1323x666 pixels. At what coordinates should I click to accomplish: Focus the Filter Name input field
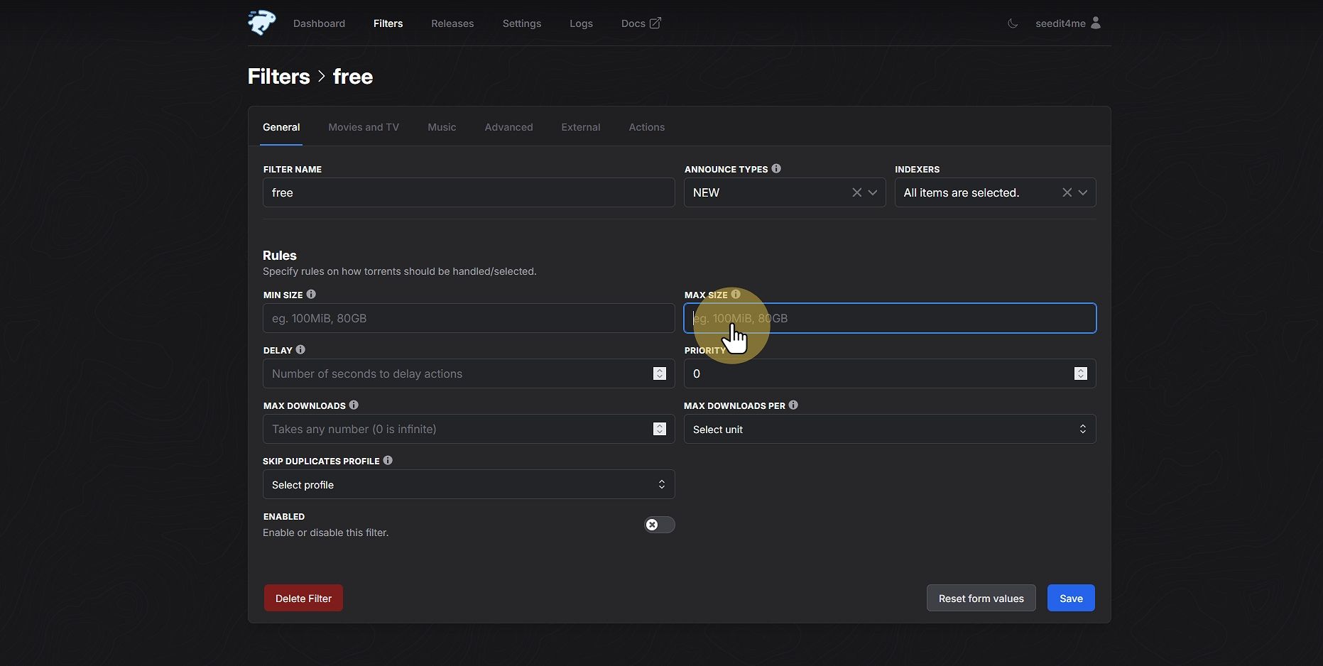point(469,192)
